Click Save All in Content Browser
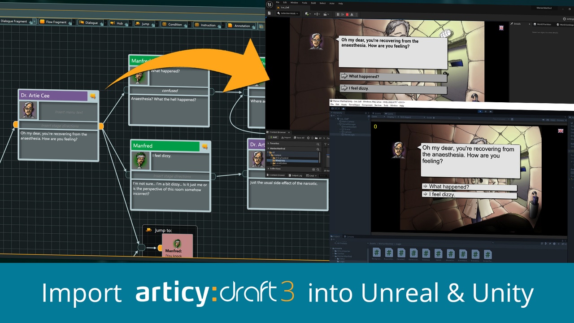The height and width of the screenshot is (323, 574). [299, 138]
